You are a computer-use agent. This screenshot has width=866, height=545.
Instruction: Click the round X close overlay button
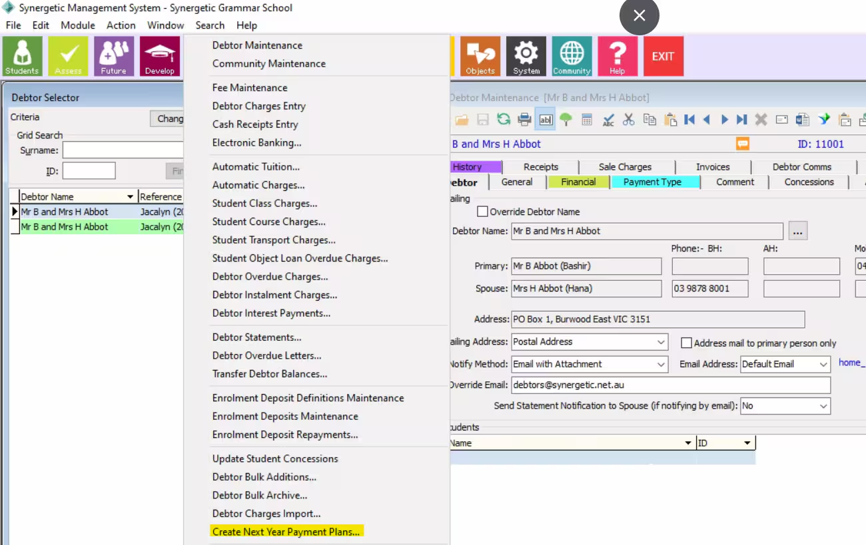[x=640, y=16]
